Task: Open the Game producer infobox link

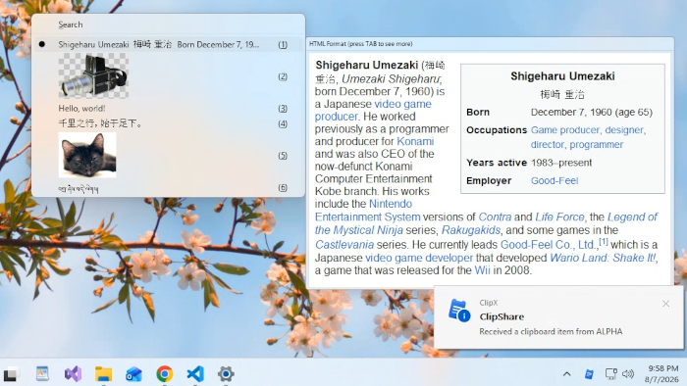Action: (x=564, y=130)
